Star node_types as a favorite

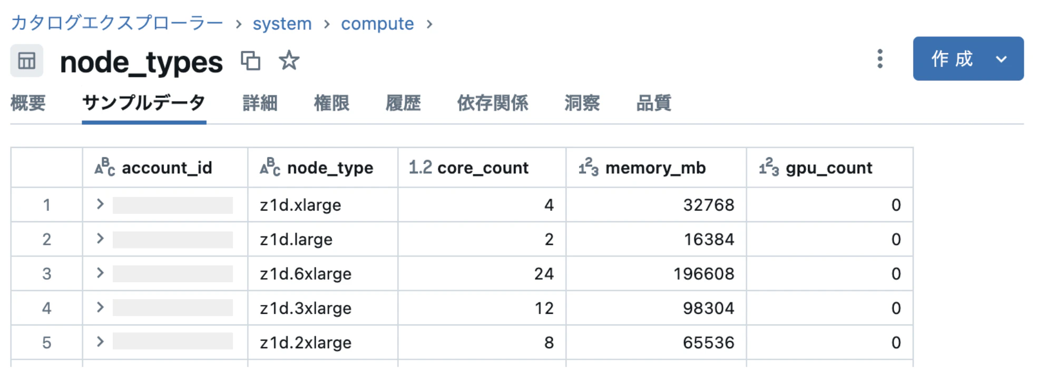click(289, 60)
